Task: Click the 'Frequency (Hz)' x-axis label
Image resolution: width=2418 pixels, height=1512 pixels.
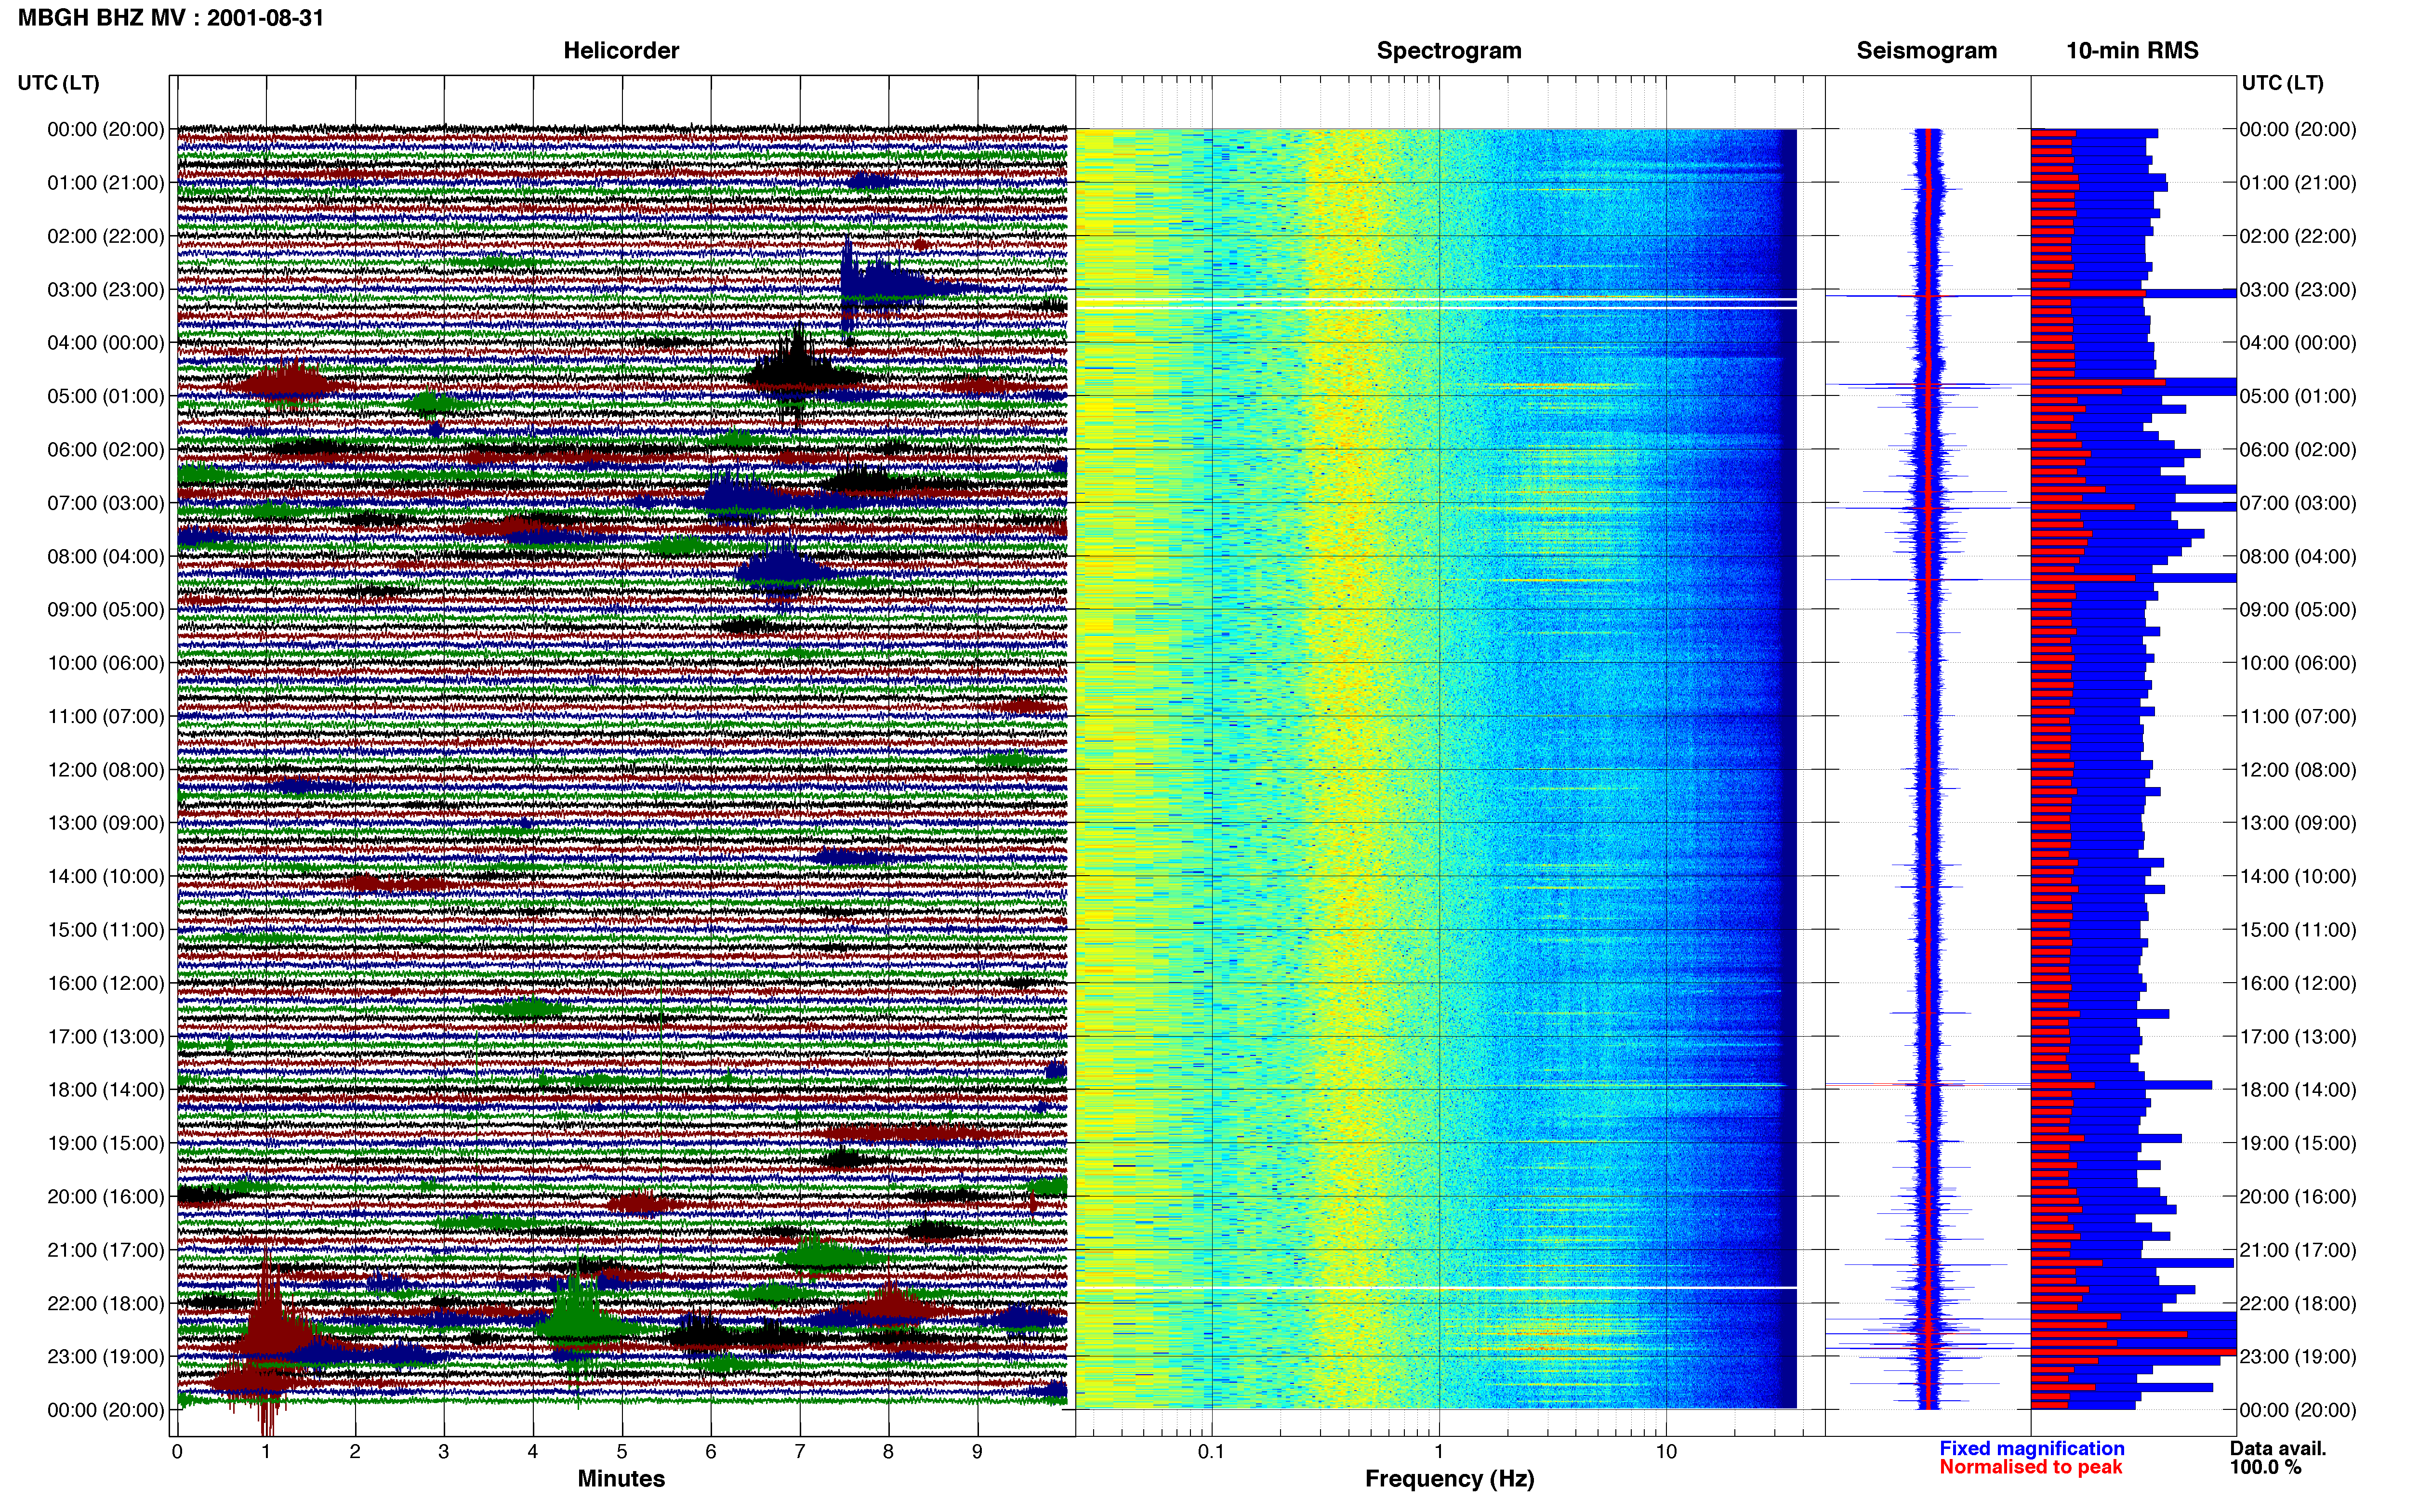Action: point(1449,1478)
